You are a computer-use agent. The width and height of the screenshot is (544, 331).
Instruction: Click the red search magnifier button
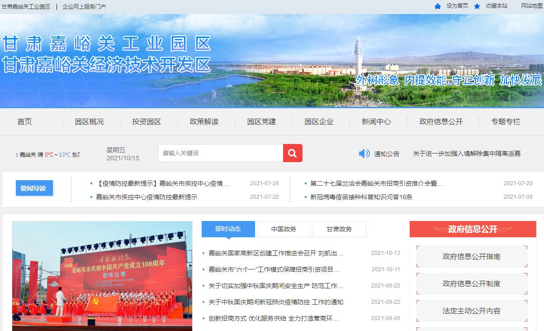(293, 153)
